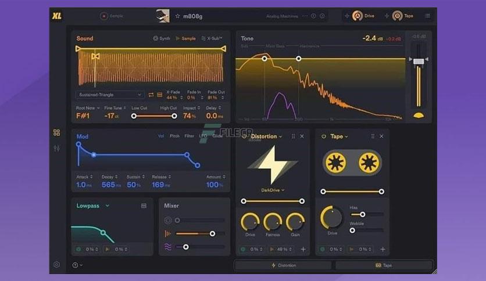Click the Fine Tune -17 ct value

pos(112,116)
